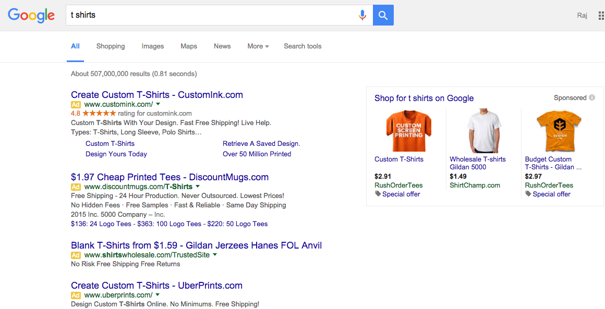This screenshot has width=605, height=309.
Task: Open Blank T-Shirts from $1.59 result
Action: (197, 245)
